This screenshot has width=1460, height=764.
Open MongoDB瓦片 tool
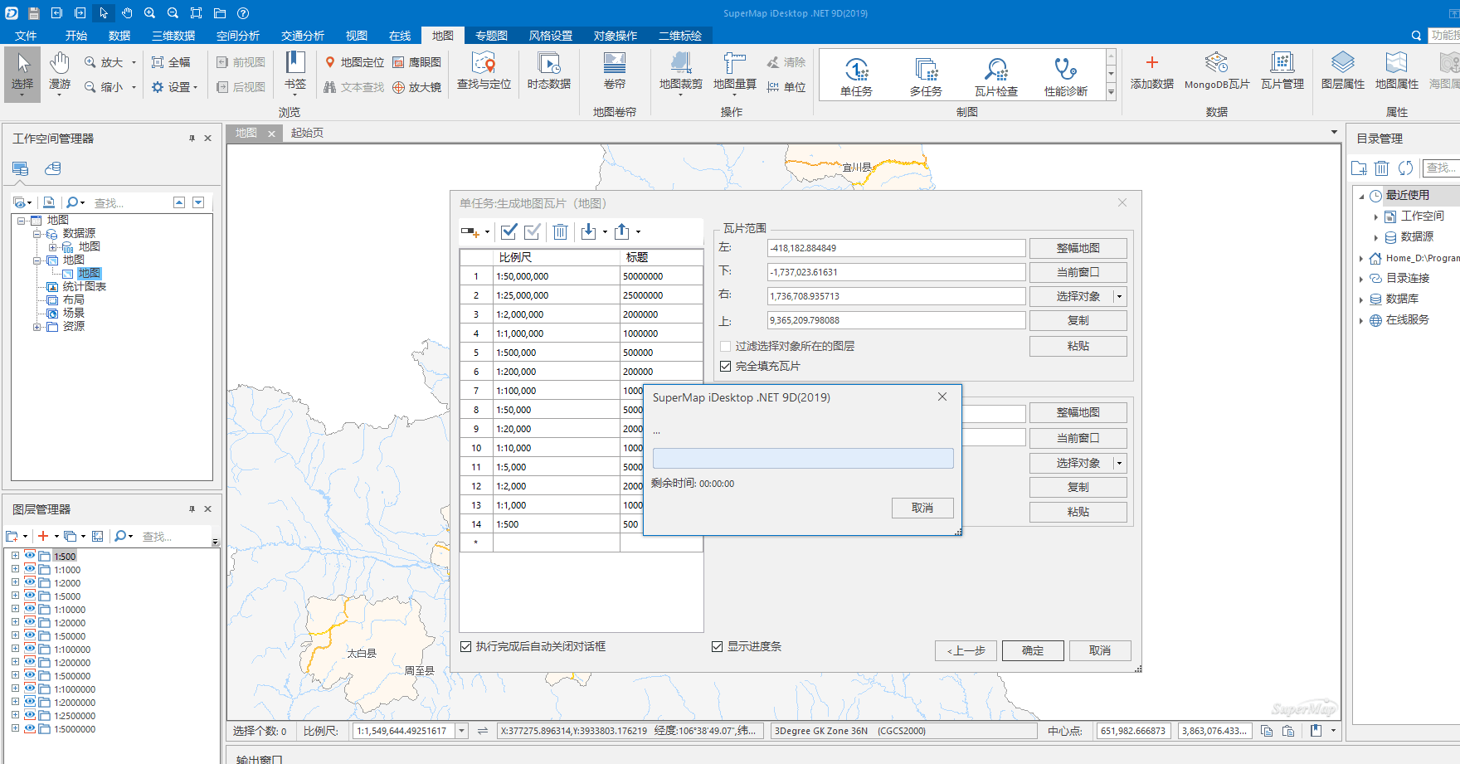pyautogui.click(x=1216, y=72)
